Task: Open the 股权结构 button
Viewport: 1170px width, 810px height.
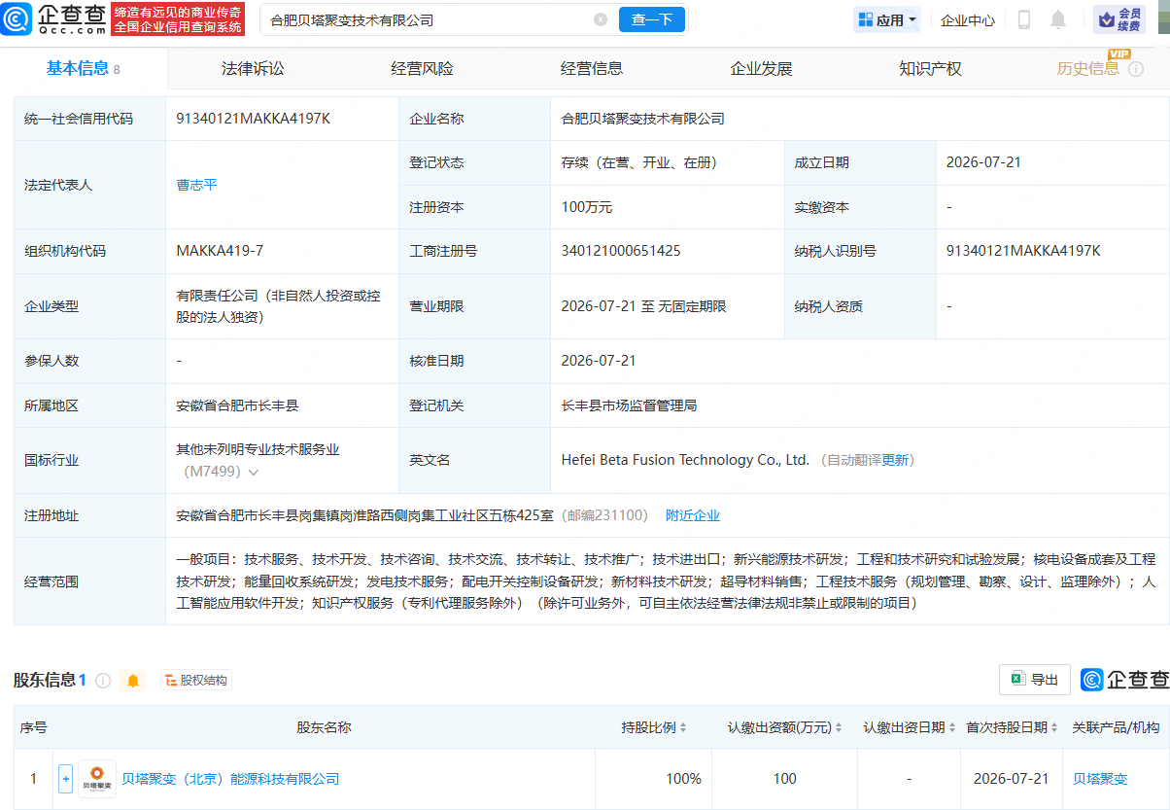Action: pos(196,681)
